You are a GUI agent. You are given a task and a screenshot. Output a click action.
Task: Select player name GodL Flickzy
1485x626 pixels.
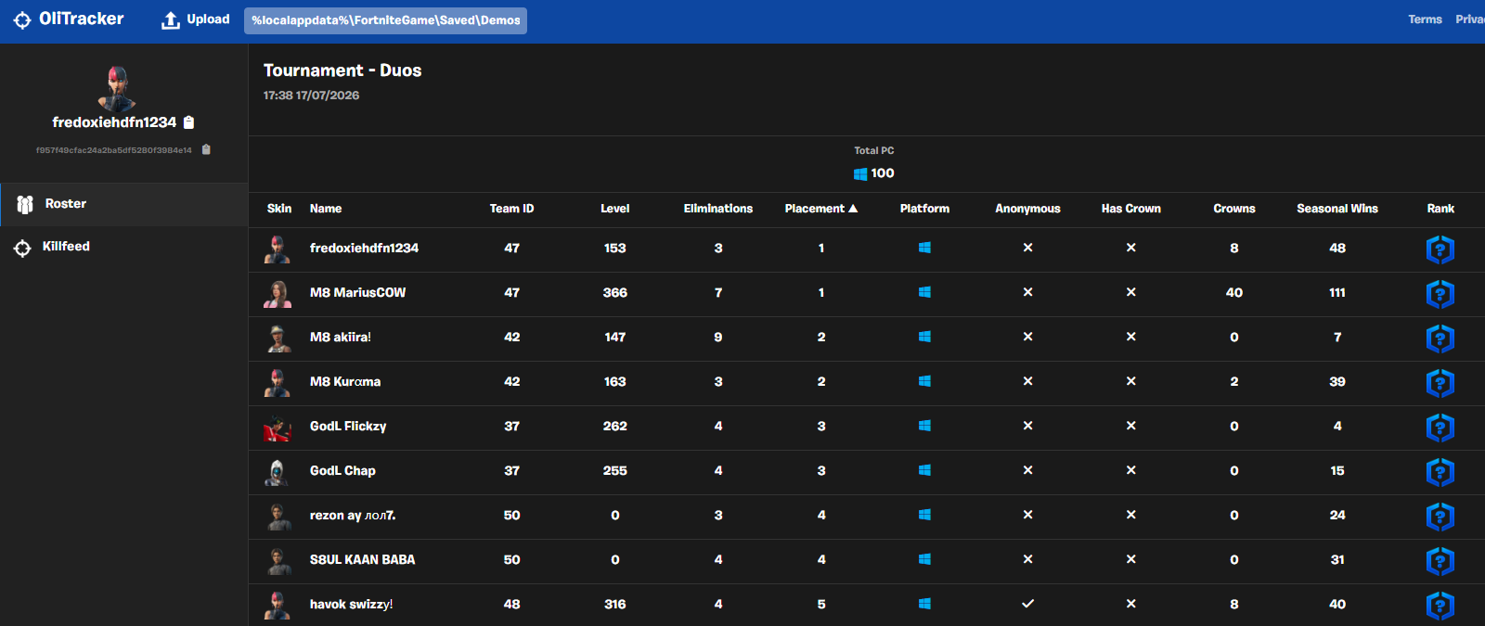coord(348,426)
